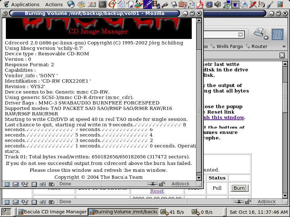The image size is (290, 217).
Task: Click the Mozilla throbber logo icon
Action: point(278,34)
